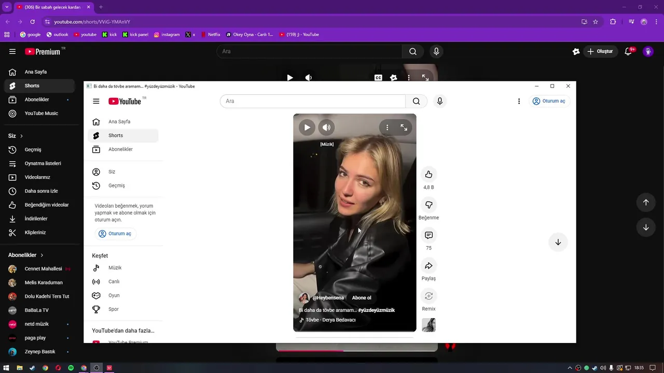Click the red progress bar of background Short

tap(310, 351)
